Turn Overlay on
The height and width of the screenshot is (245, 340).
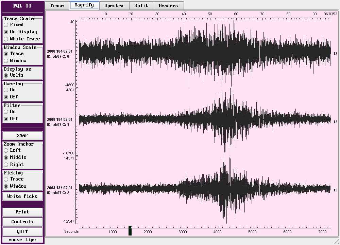[x=6, y=90]
